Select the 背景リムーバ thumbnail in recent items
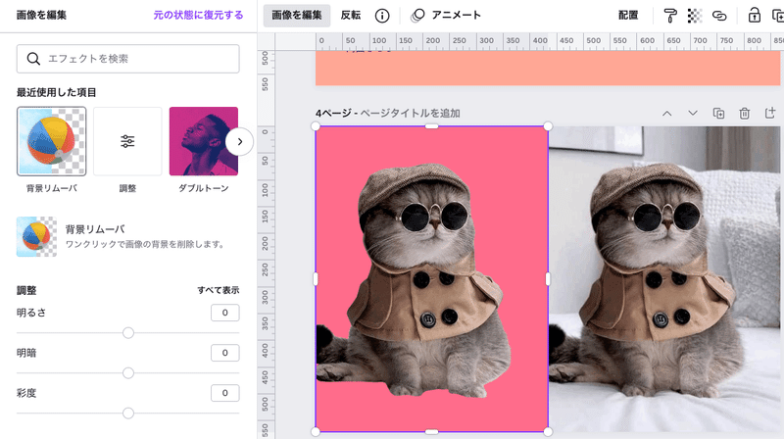 pyautogui.click(x=52, y=141)
